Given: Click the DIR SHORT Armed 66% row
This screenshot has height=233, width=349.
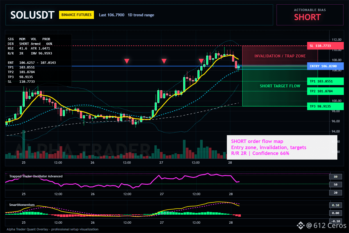Looking at the screenshot, I should tap(30, 44).
